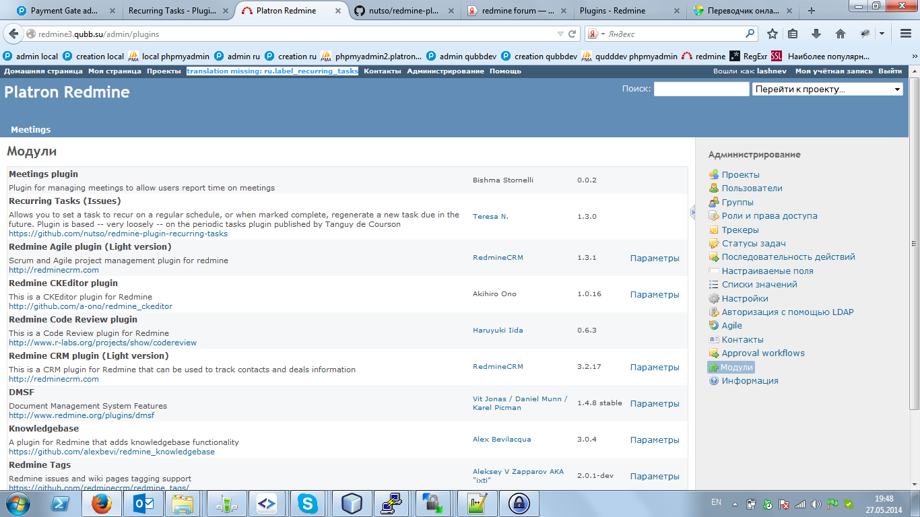Open Параметры for Knowledgebase plugin
Image resolution: width=920 pixels, height=517 pixels.
[x=655, y=440]
